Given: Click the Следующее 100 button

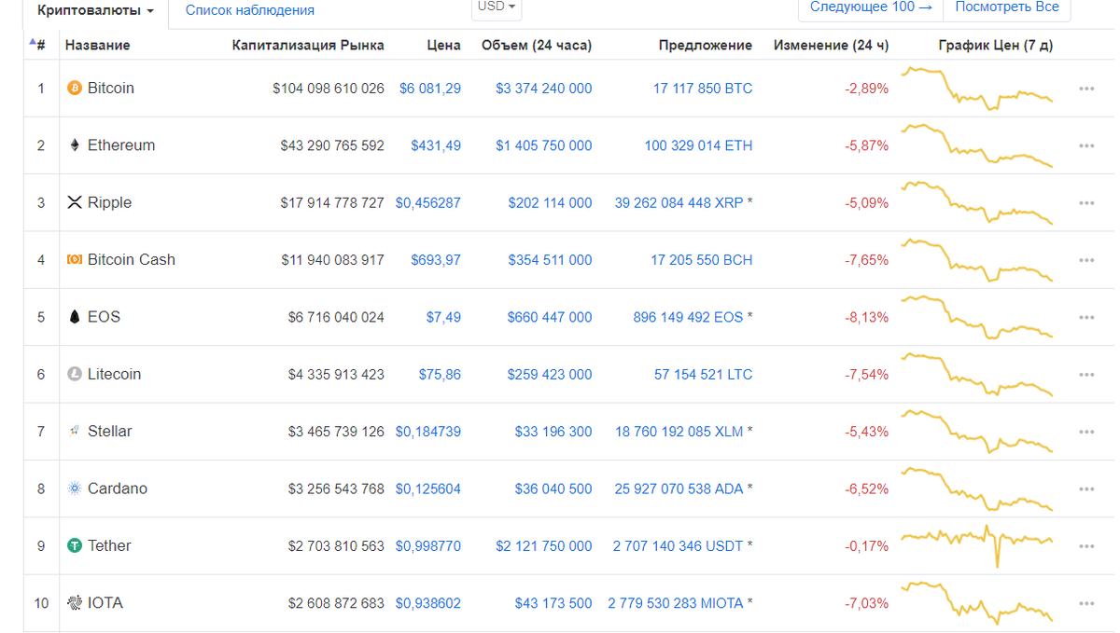Looking at the screenshot, I should [x=871, y=7].
